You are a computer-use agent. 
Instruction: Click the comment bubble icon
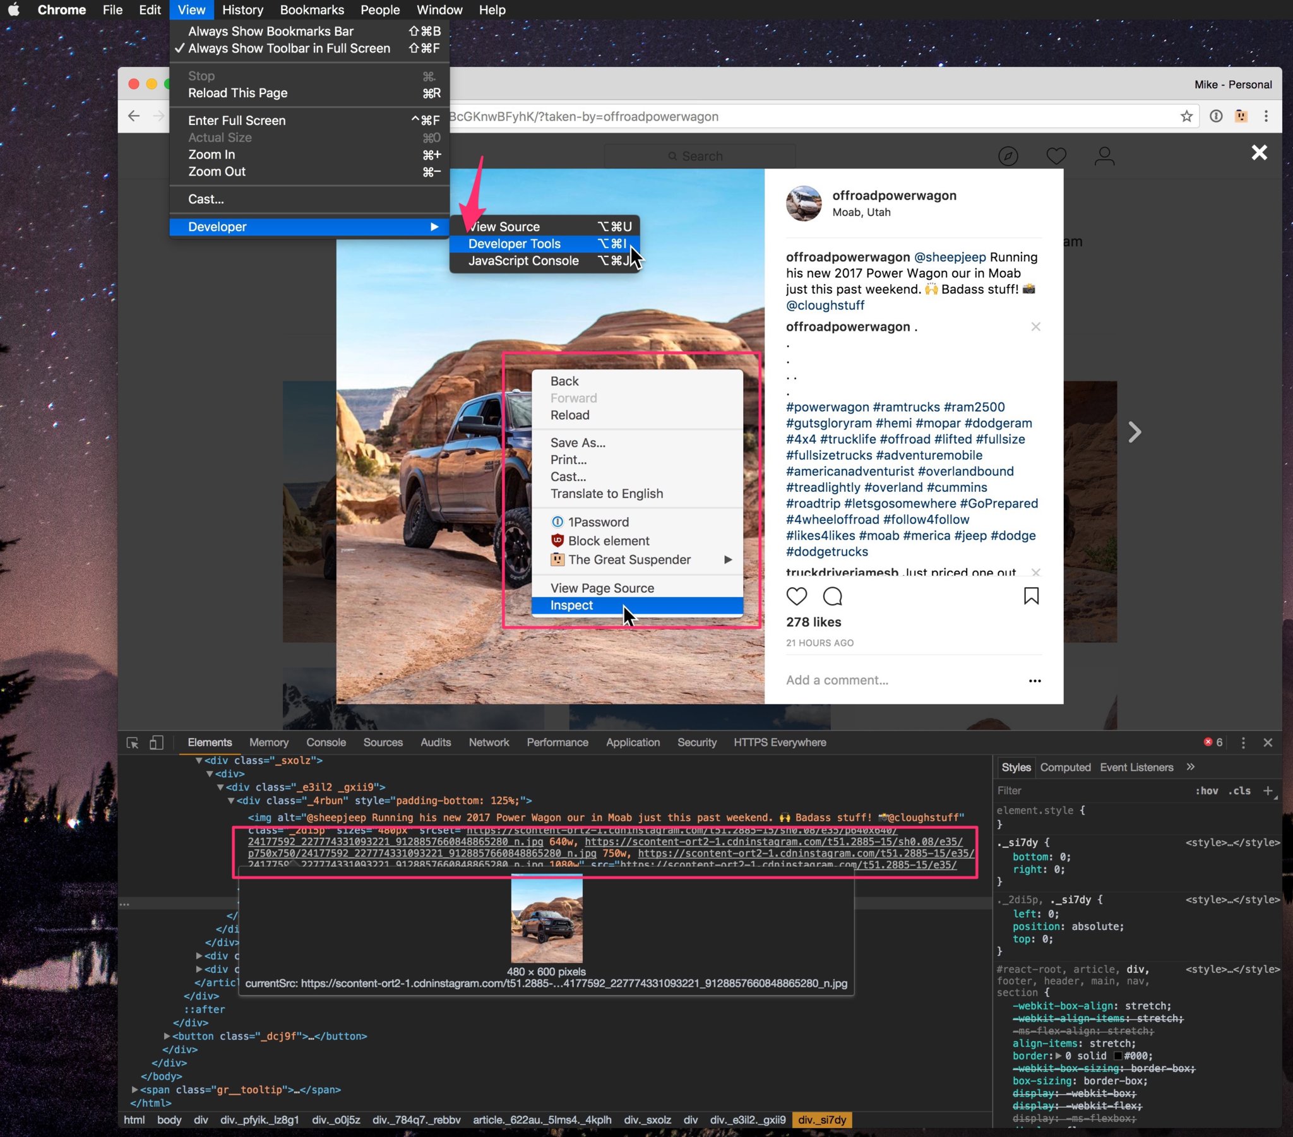click(x=833, y=596)
